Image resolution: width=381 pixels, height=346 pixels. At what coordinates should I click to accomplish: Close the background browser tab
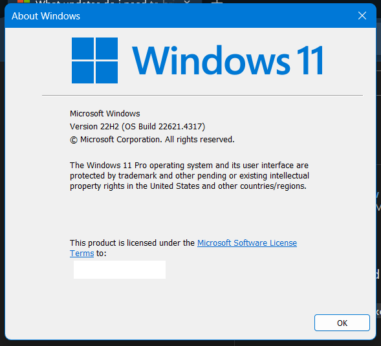tap(187, 2)
